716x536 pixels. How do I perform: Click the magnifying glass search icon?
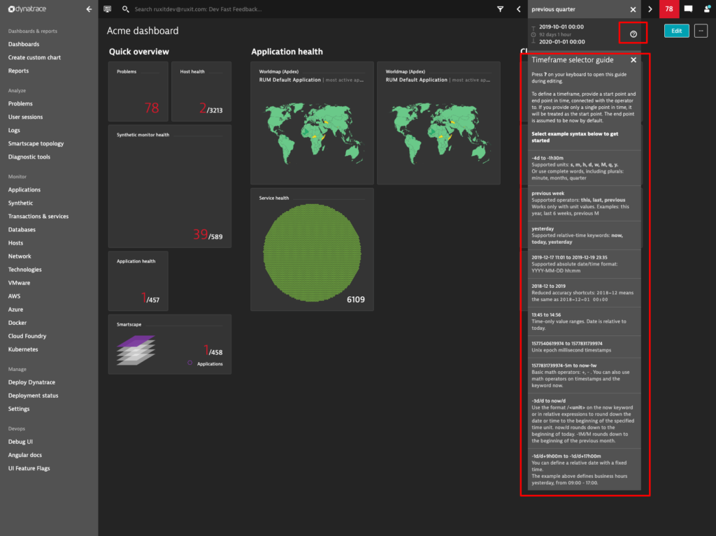click(x=126, y=9)
